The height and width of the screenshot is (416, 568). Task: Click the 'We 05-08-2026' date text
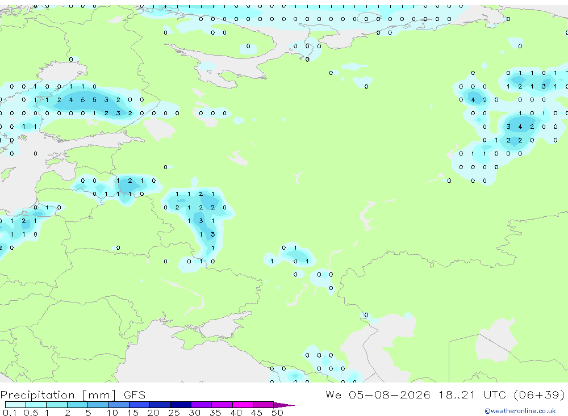pos(378,394)
